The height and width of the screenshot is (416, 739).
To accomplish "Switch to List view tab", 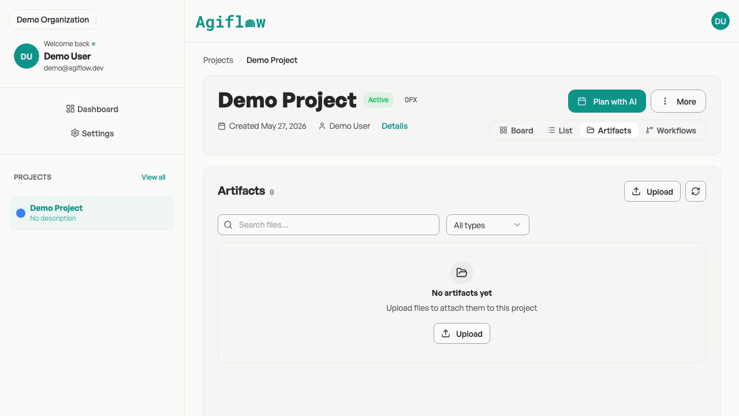I will (x=559, y=131).
